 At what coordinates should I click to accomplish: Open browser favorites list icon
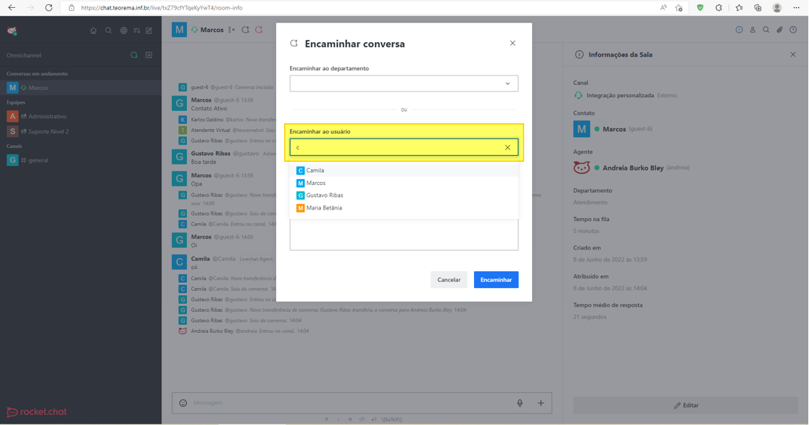pos(739,8)
